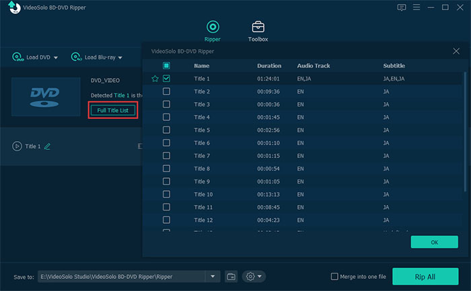Viewport: 471px width, 291px height.
Task: Click the Title 1 link in detected text
Action: 122,95
